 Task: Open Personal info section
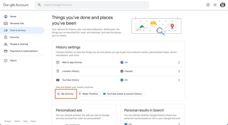17,23
